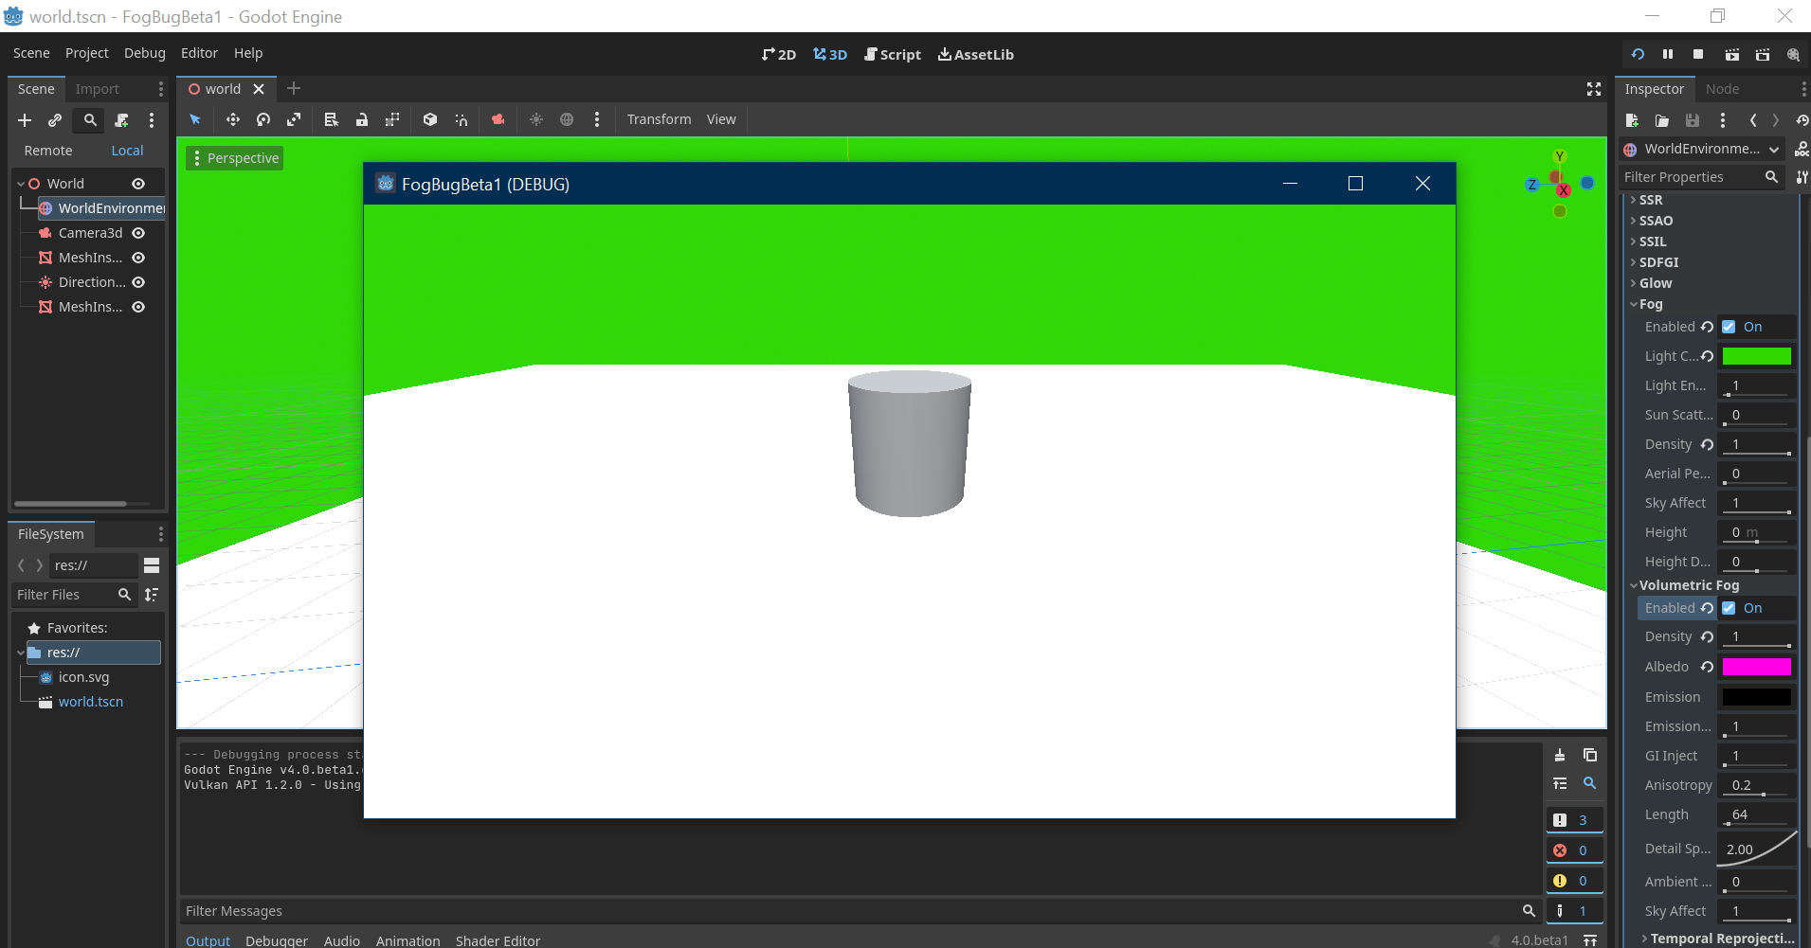1811x948 pixels.
Task: Open the Debug menu
Action: tap(144, 53)
